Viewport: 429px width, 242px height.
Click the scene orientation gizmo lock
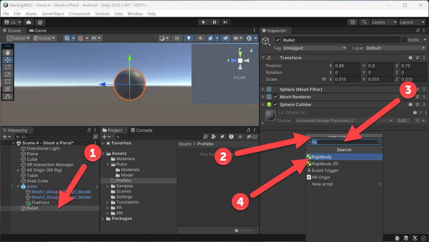click(251, 50)
